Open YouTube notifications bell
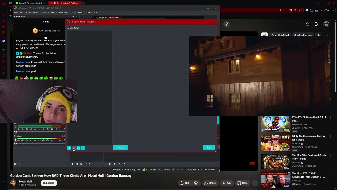 tap(316, 24)
